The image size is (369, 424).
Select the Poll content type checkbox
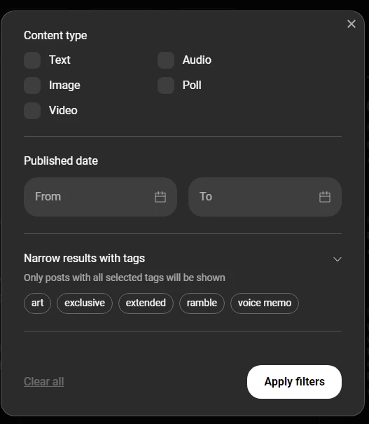(166, 86)
